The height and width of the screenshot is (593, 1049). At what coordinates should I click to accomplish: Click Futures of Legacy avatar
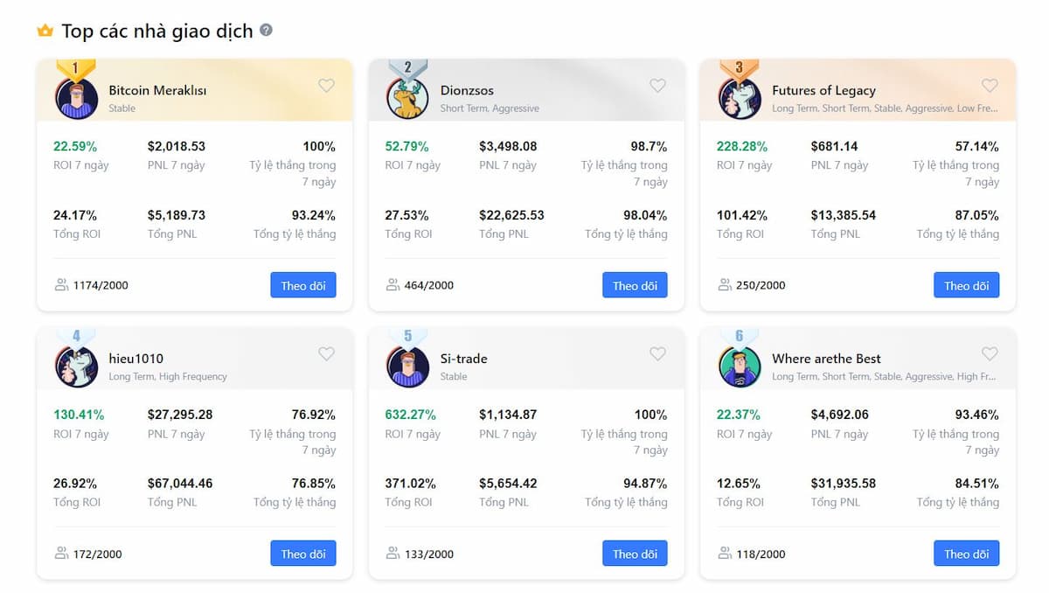click(740, 98)
